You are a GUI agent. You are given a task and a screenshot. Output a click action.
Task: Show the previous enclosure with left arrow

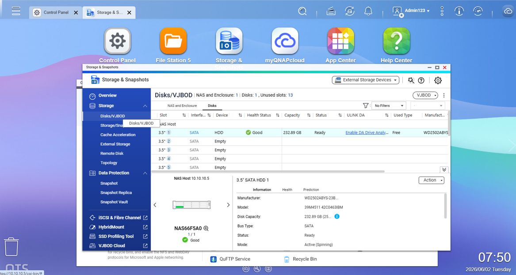coord(155,205)
